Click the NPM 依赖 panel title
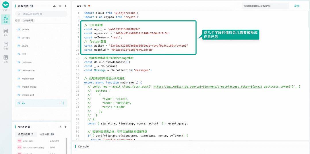This screenshot has height=154, width=310. [24, 127]
